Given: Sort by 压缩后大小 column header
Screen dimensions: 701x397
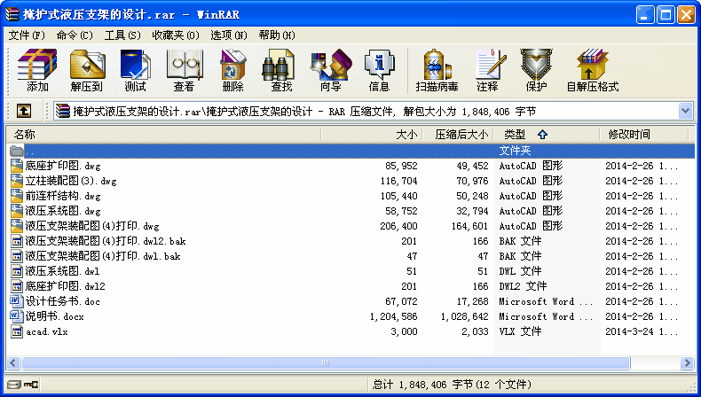Looking at the screenshot, I should [457, 135].
